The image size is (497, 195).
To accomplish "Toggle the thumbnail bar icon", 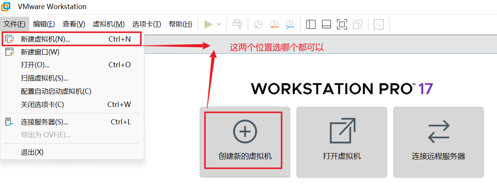I will click(x=326, y=24).
